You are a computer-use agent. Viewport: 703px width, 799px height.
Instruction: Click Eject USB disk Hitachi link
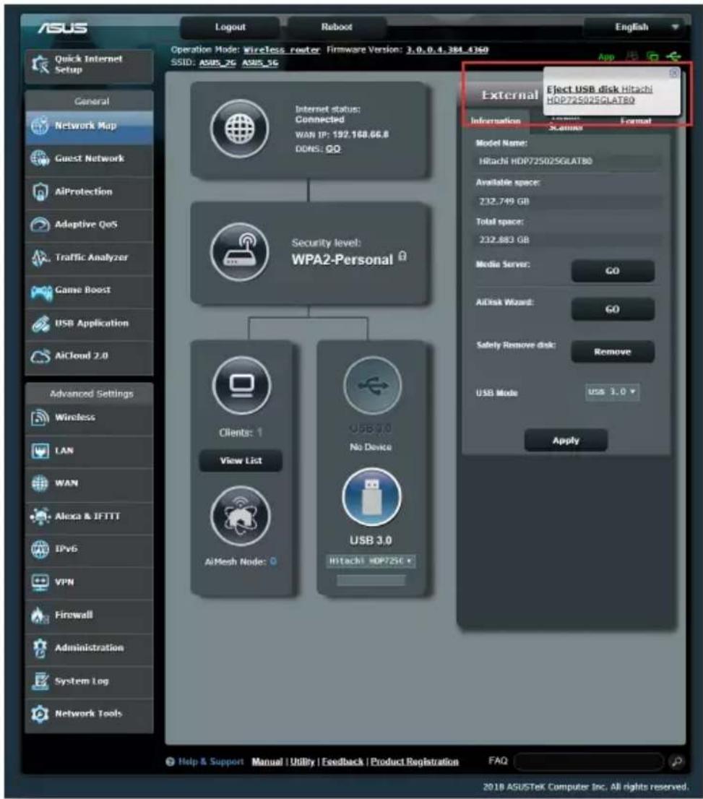[600, 94]
